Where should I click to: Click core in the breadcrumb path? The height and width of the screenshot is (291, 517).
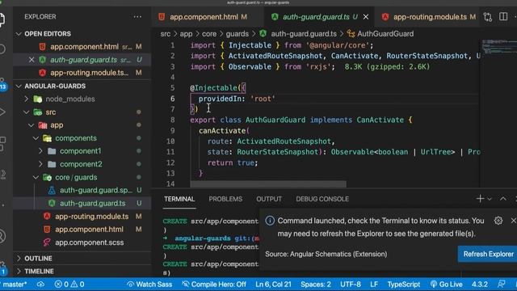(x=209, y=34)
